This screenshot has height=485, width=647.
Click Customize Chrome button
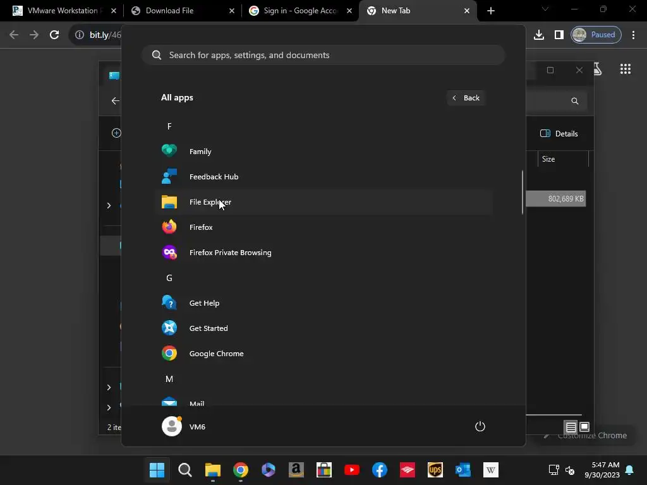pyautogui.click(x=586, y=436)
